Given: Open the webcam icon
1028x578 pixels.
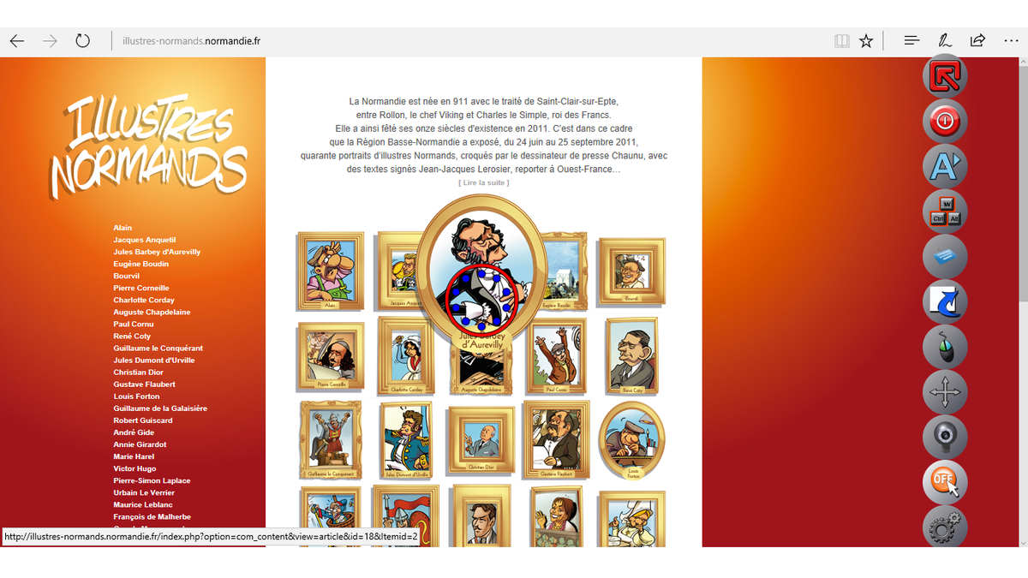Looking at the screenshot, I should coord(945,437).
